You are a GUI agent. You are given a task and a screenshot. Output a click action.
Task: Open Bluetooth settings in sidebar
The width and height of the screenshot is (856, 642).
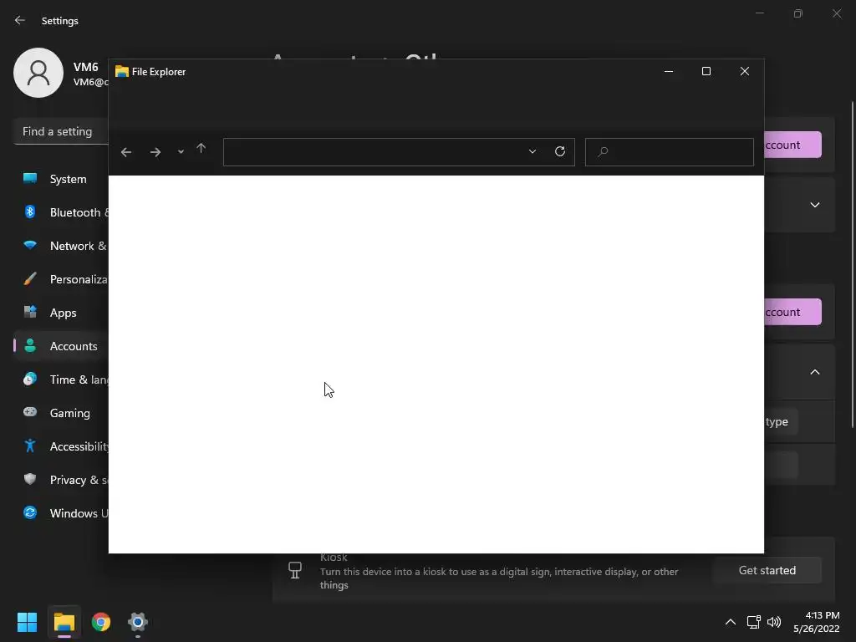pyautogui.click(x=60, y=212)
